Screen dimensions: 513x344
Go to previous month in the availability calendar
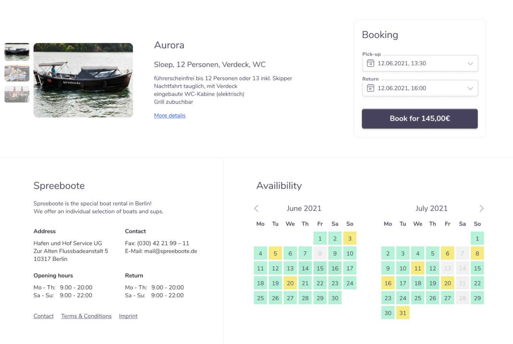pyautogui.click(x=256, y=208)
